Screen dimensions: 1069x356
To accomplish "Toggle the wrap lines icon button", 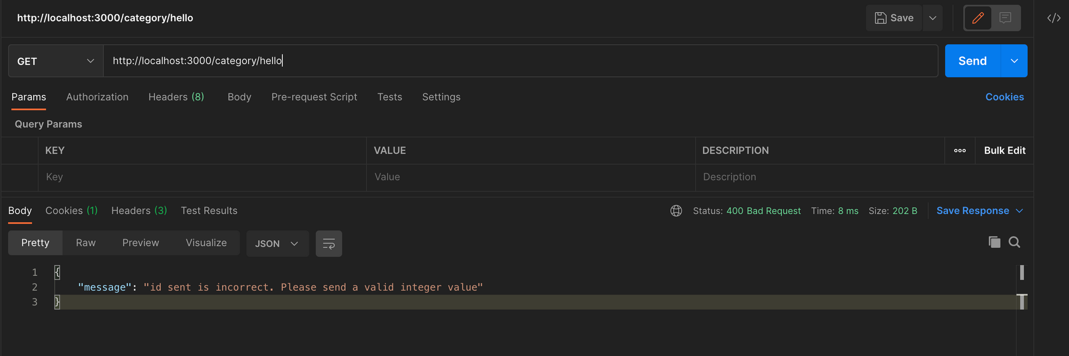I will click(329, 244).
